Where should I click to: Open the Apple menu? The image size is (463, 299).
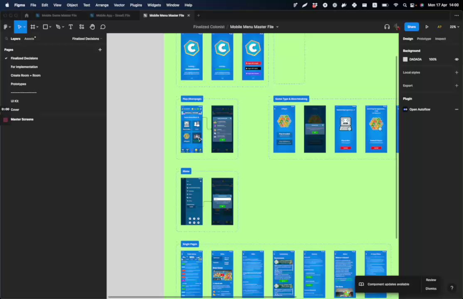pos(7,5)
